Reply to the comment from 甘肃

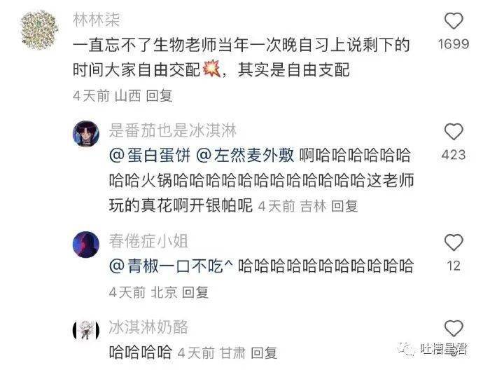point(264,352)
